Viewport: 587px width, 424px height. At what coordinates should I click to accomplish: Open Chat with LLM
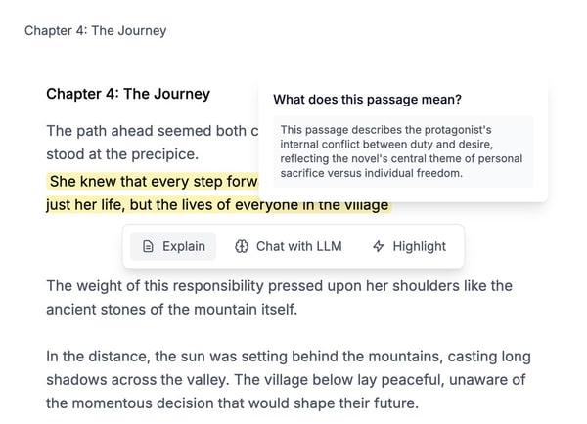pyautogui.click(x=289, y=246)
